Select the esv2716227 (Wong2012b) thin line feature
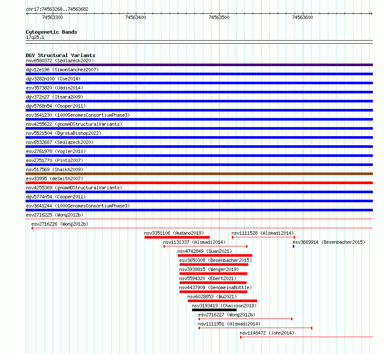Viewport: 385px width, 354px height. pos(245,319)
